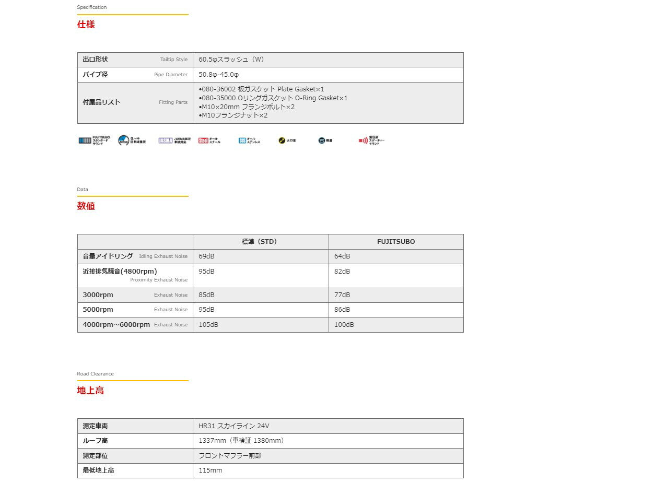Click the パイプ径 Pipe Diameter label

click(135, 75)
